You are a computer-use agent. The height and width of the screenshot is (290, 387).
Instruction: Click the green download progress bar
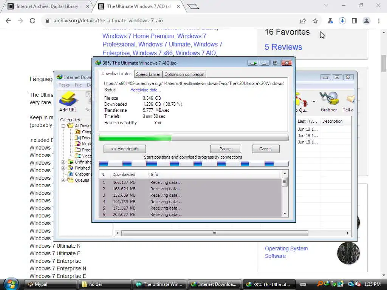(x=193, y=138)
